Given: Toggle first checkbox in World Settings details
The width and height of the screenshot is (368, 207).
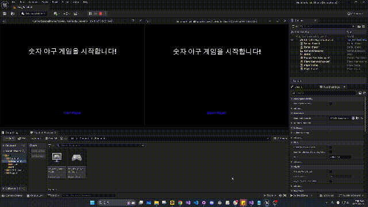Looking at the screenshot, I should pyautogui.click(x=330, y=103).
